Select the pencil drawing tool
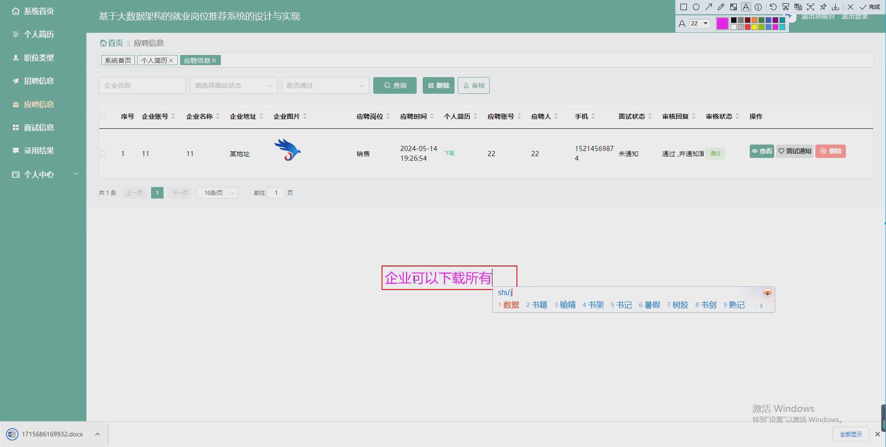 (721, 7)
